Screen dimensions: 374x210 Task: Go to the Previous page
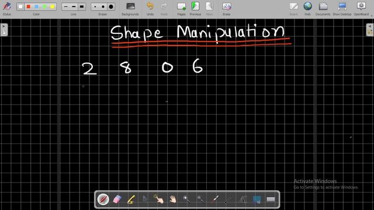click(195, 8)
